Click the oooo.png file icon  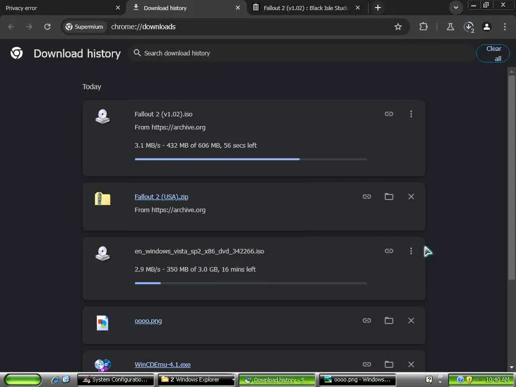[x=103, y=323]
